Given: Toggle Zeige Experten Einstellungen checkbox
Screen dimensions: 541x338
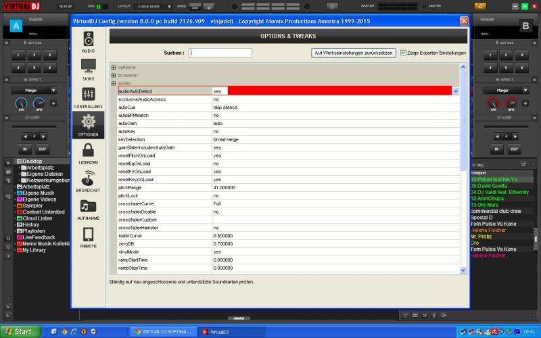Looking at the screenshot, I should point(403,53).
